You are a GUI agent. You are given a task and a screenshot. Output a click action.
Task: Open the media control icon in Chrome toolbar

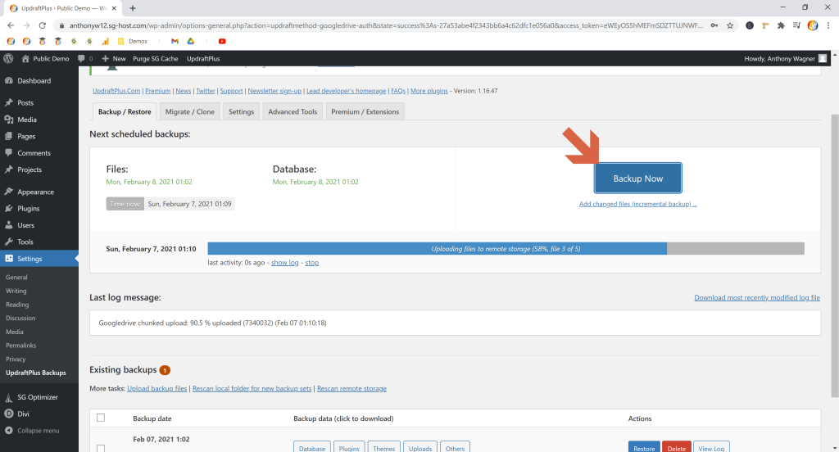pos(796,25)
